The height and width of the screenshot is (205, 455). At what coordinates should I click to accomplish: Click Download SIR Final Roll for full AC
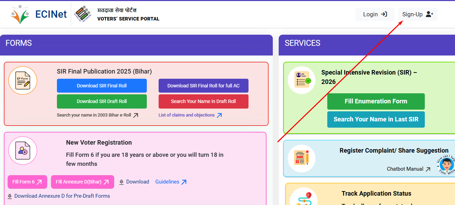(203, 86)
